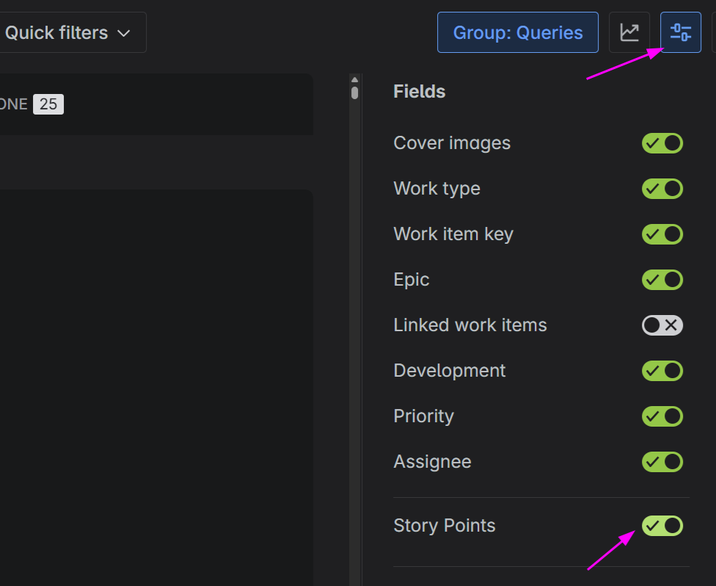Image resolution: width=716 pixels, height=586 pixels.
Task: Switch off the Story Points toggle
Action: point(662,526)
